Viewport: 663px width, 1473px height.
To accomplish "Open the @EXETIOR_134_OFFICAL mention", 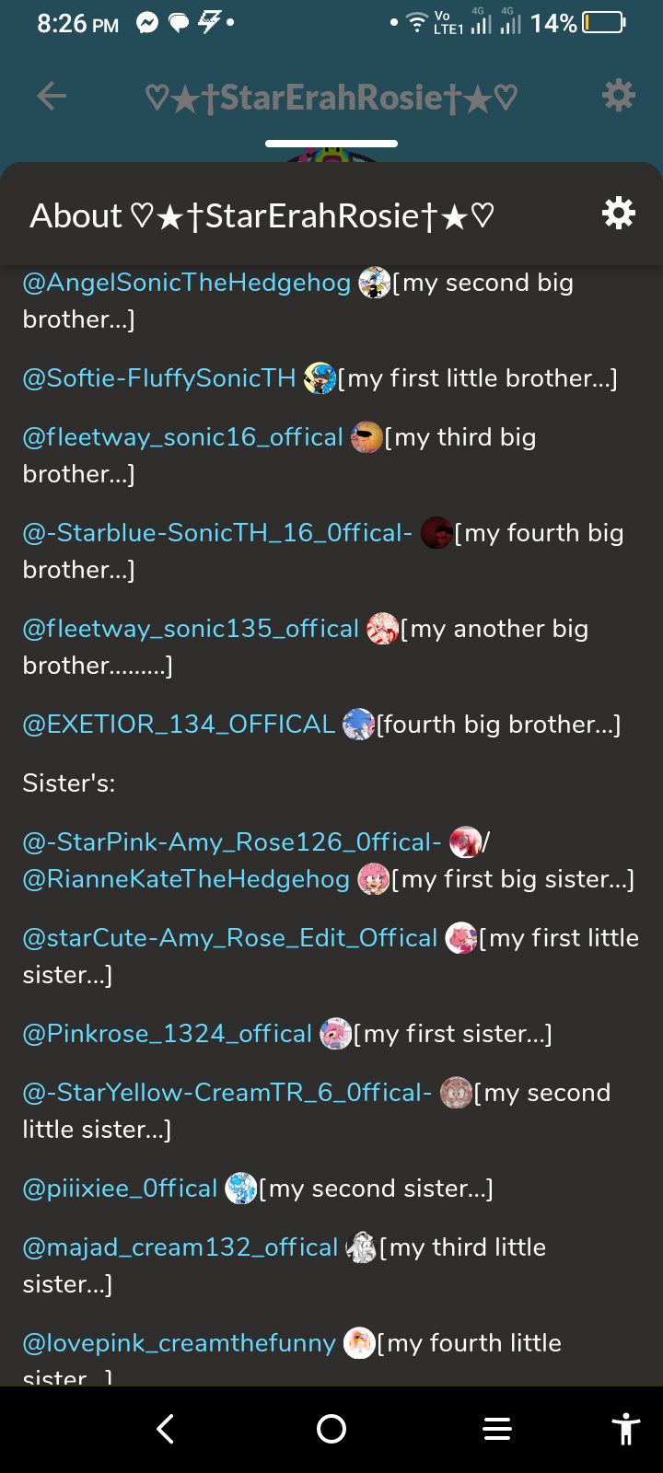I will click(179, 725).
